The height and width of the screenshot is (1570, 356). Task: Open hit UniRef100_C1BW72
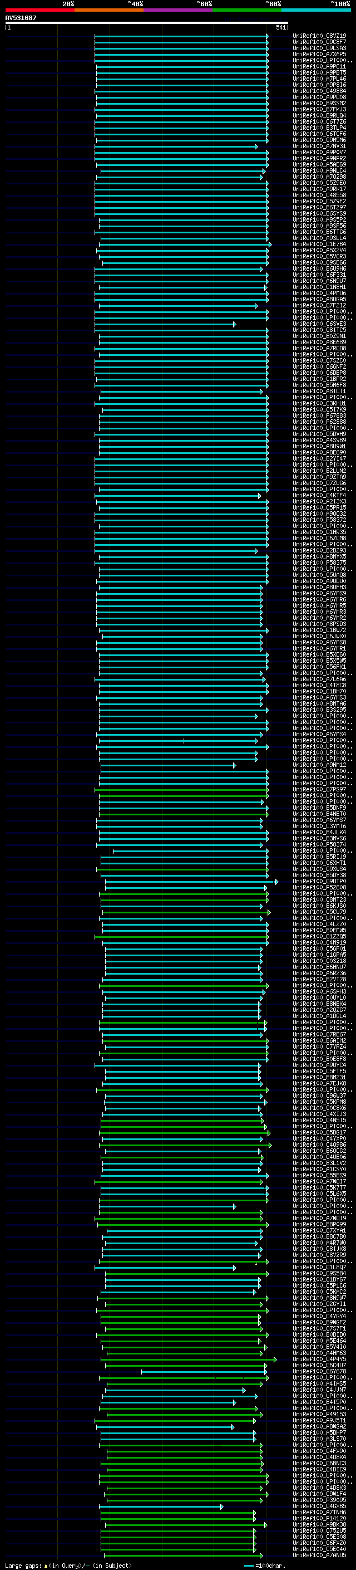tap(319, 630)
